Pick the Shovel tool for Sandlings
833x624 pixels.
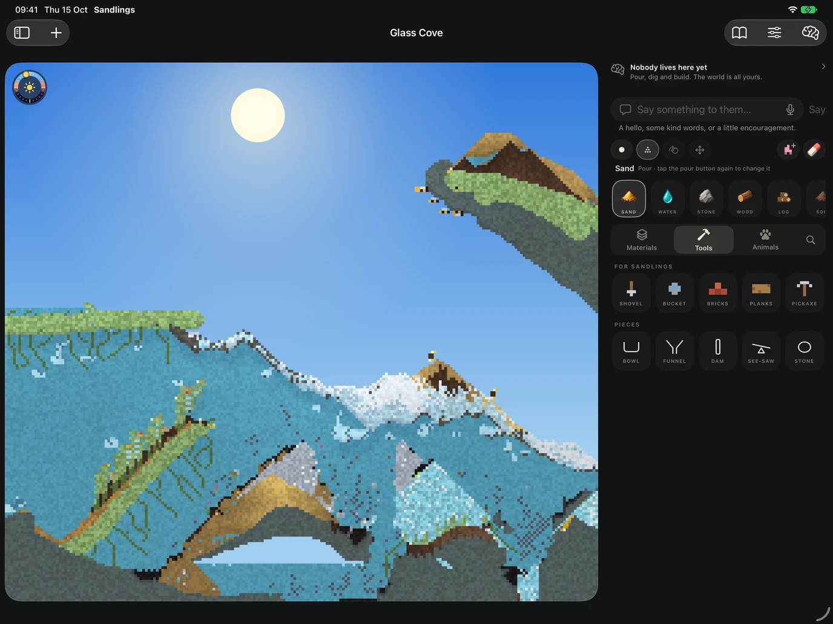[631, 293]
